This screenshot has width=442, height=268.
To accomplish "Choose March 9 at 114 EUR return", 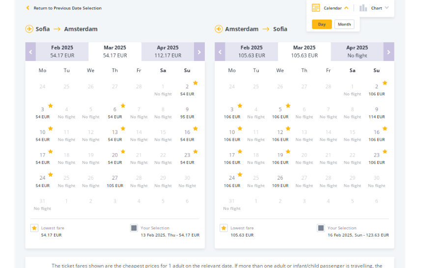I will (377, 113).
